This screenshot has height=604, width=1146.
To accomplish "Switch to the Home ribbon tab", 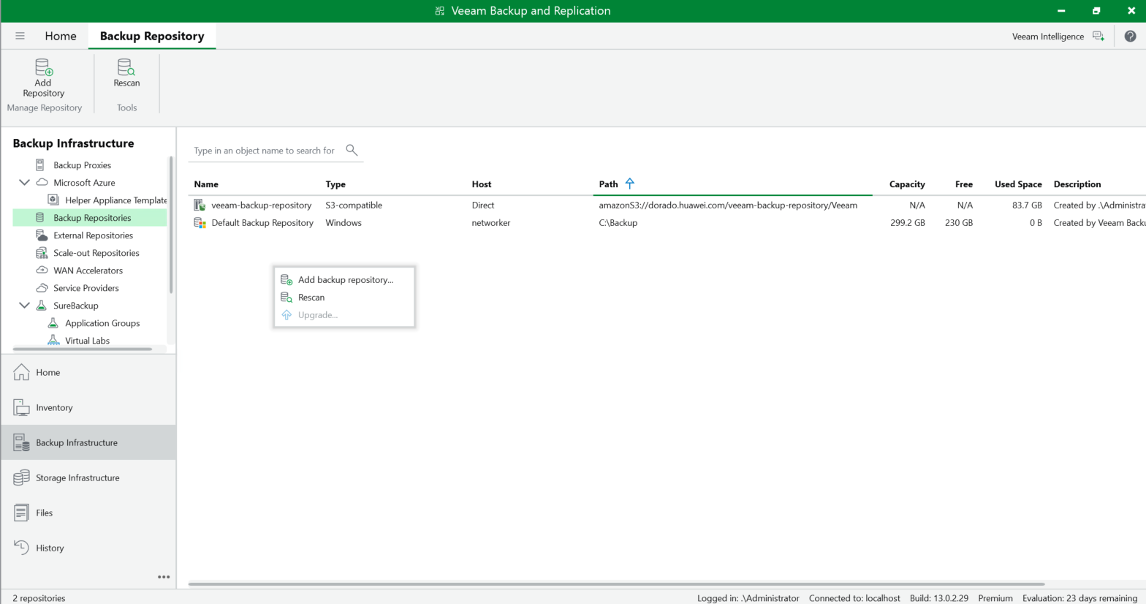I will point(61,36).
